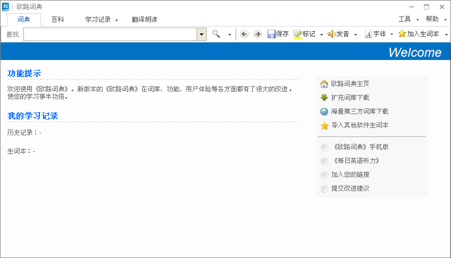Screen dimensions: 451x258
Task: Open the 工具 menu
Action: (x=404, y=19)
